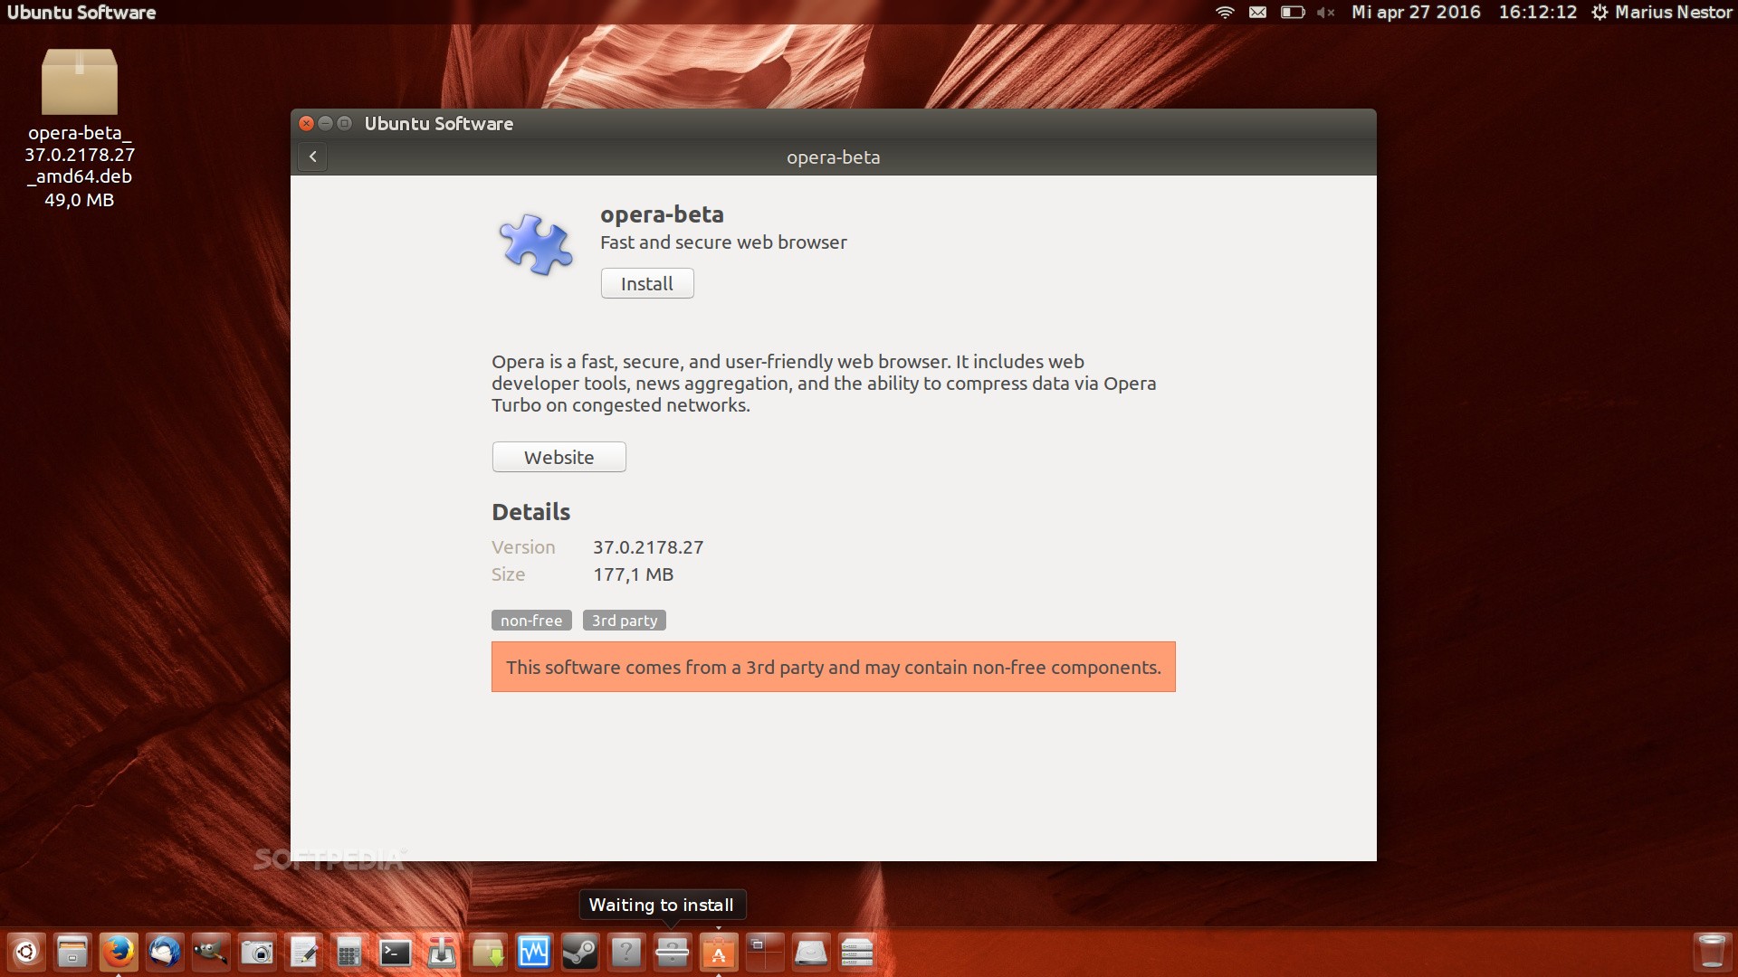Click the Size label
Image resolution: width=1738 pixels, height=977 pixels.
coord(508,574)
